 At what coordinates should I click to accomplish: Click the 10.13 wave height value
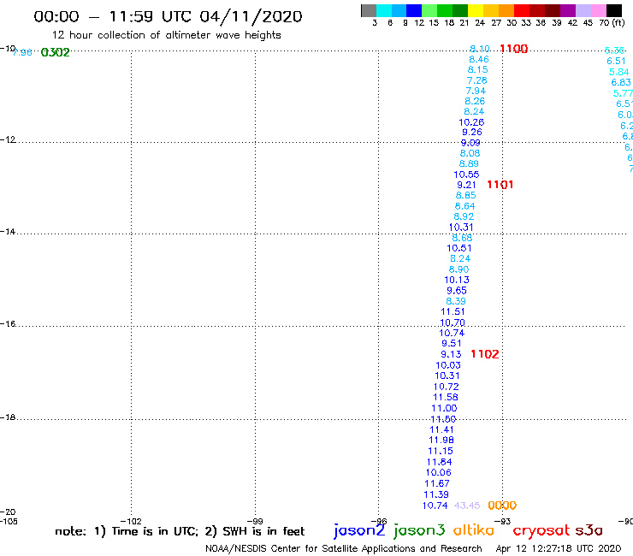pos(457,280)
